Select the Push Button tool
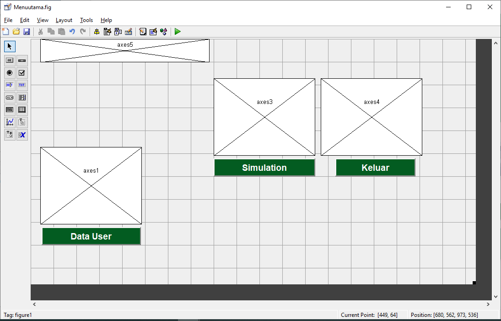The height and width of the screenshot is (321, 501). click(x=9, y=60)
